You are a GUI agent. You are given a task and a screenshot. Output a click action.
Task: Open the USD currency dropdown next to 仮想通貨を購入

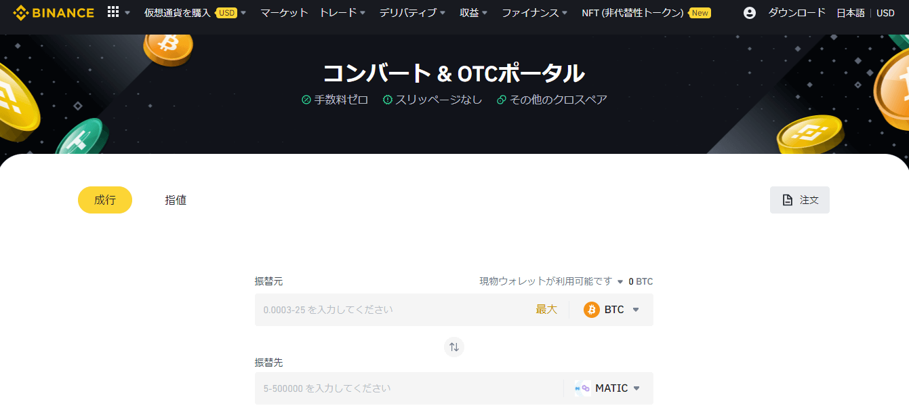click(243, 12)
